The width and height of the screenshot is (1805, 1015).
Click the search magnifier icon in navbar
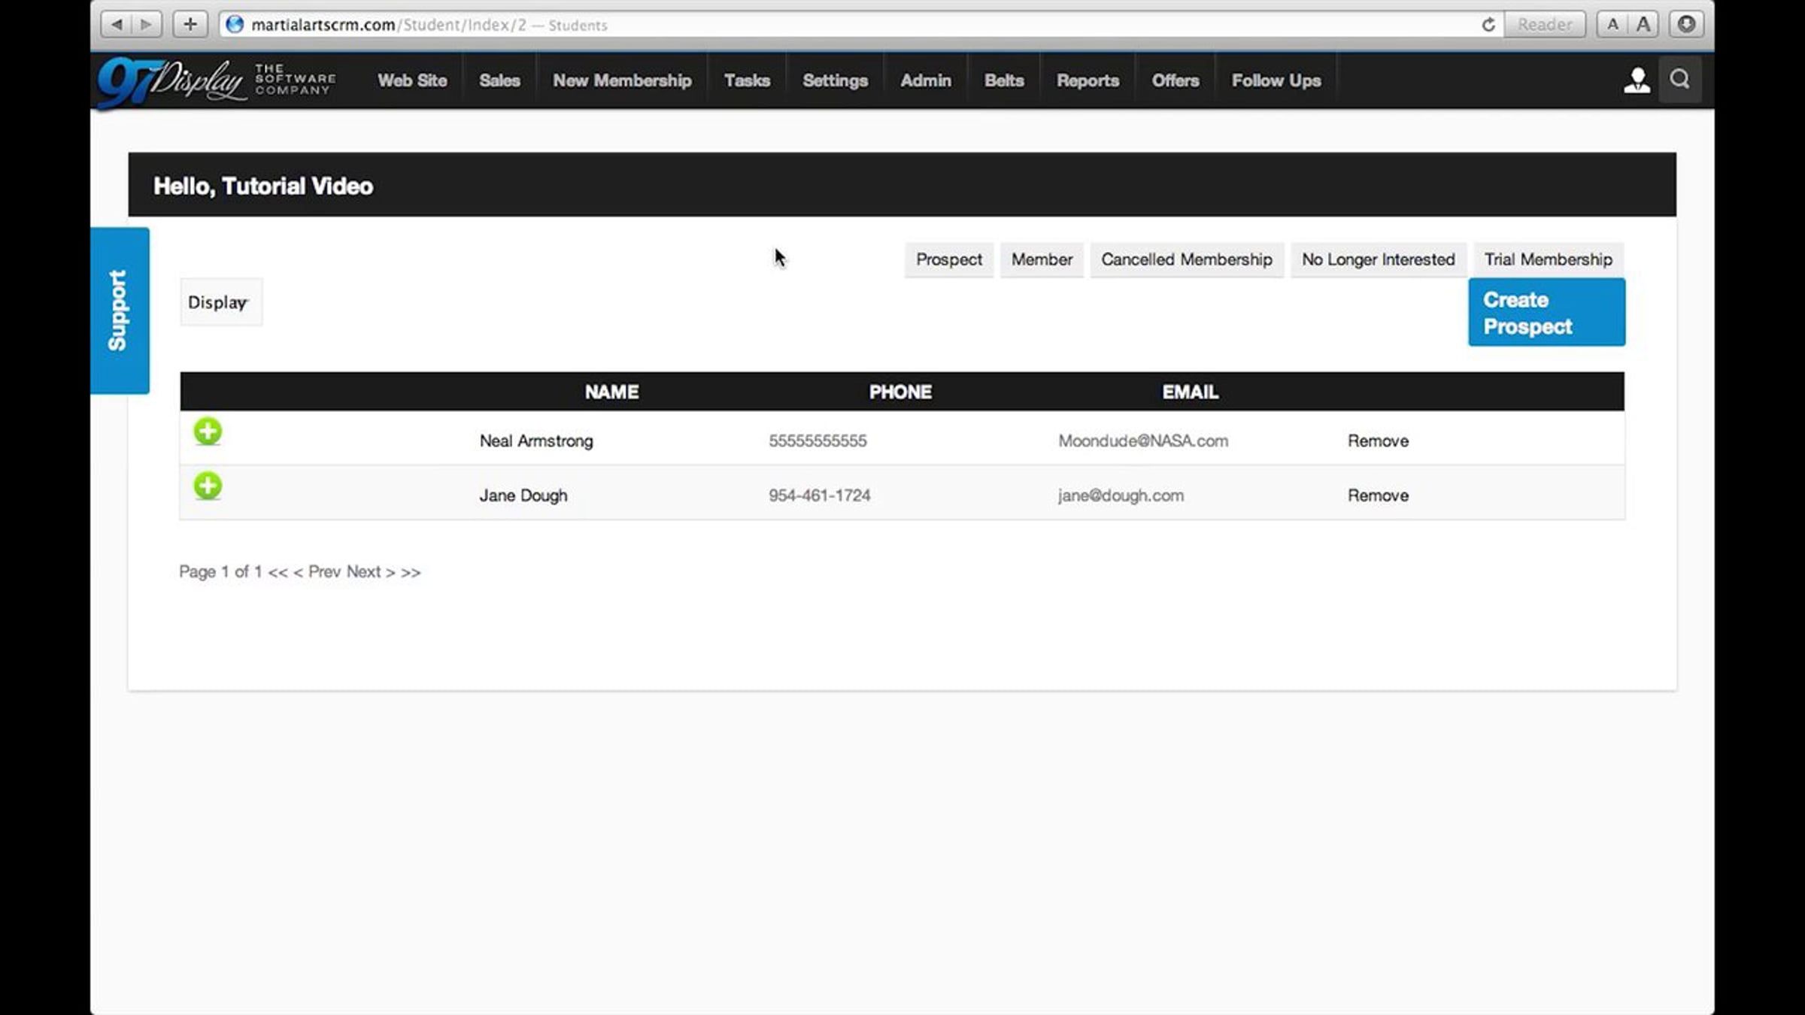[x=1679, y=79]
